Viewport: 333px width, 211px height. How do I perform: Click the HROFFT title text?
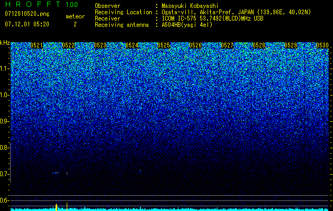(33, 4)
